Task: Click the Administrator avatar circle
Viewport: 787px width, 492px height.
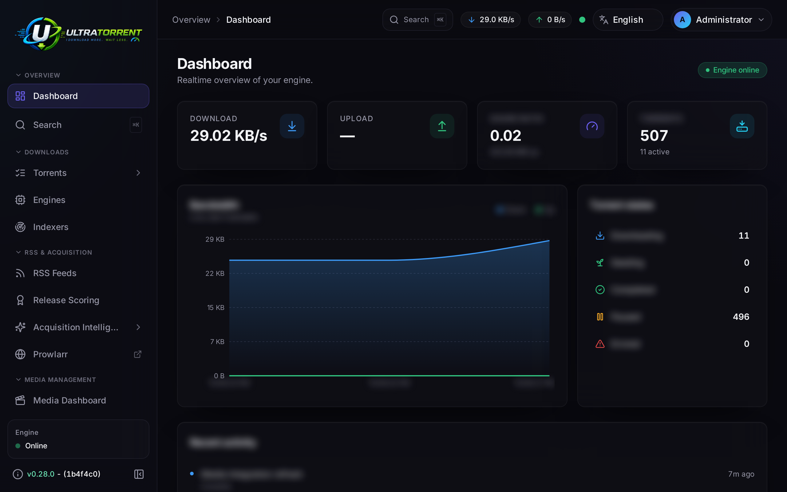Action: pyautogui.click(x=682, y=19)
